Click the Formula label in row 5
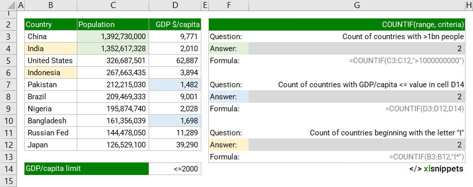Viewport: 473px width, 187px height. (224, 61)
